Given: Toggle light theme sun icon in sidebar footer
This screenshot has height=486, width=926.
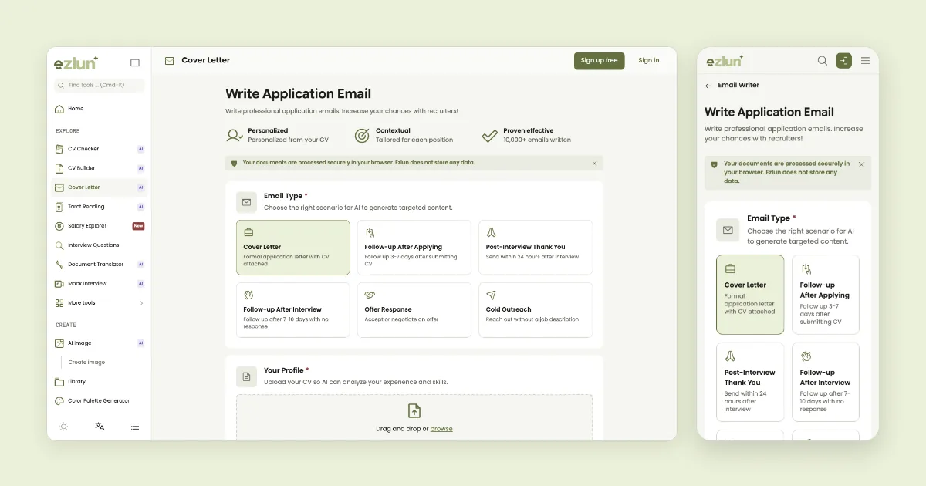Looking at the screenshot, I should tap(63, 426).
